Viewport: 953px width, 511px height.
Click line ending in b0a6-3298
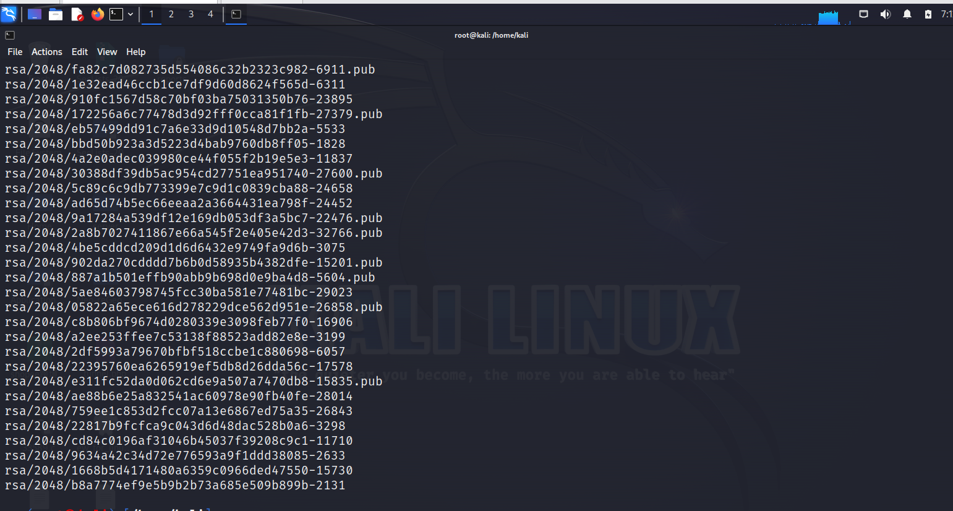tap(175, 426)
